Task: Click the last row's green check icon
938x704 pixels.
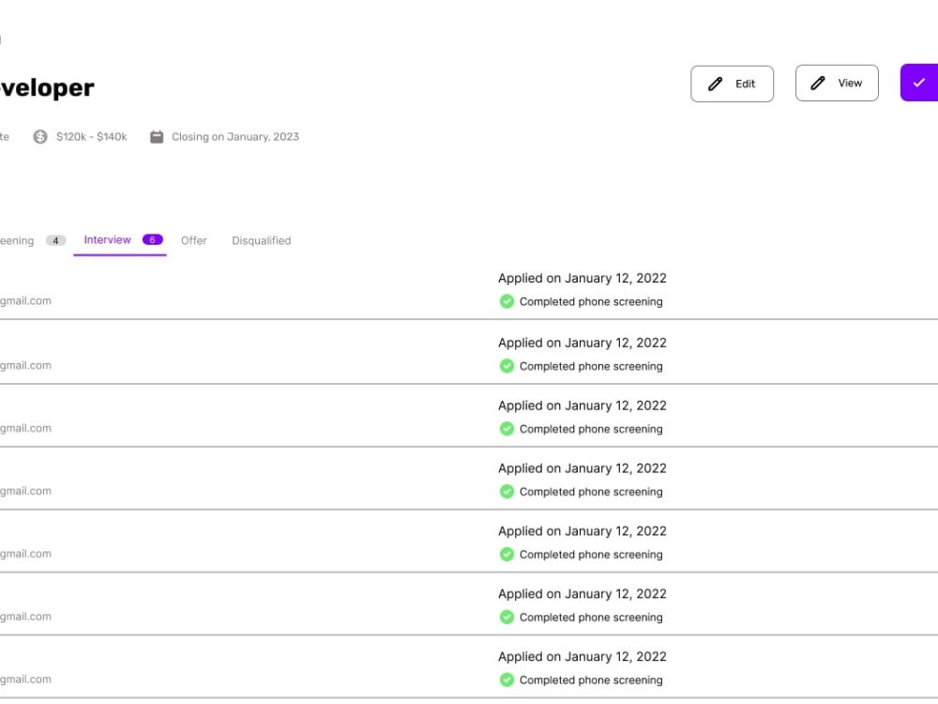Action: [507, 681]
